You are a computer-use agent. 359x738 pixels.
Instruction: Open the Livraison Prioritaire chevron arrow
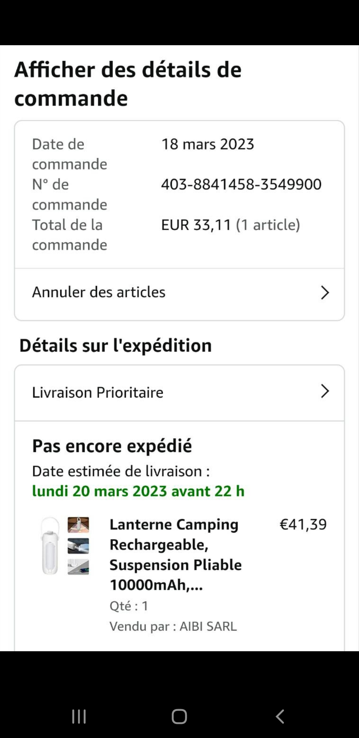[324, 391]
